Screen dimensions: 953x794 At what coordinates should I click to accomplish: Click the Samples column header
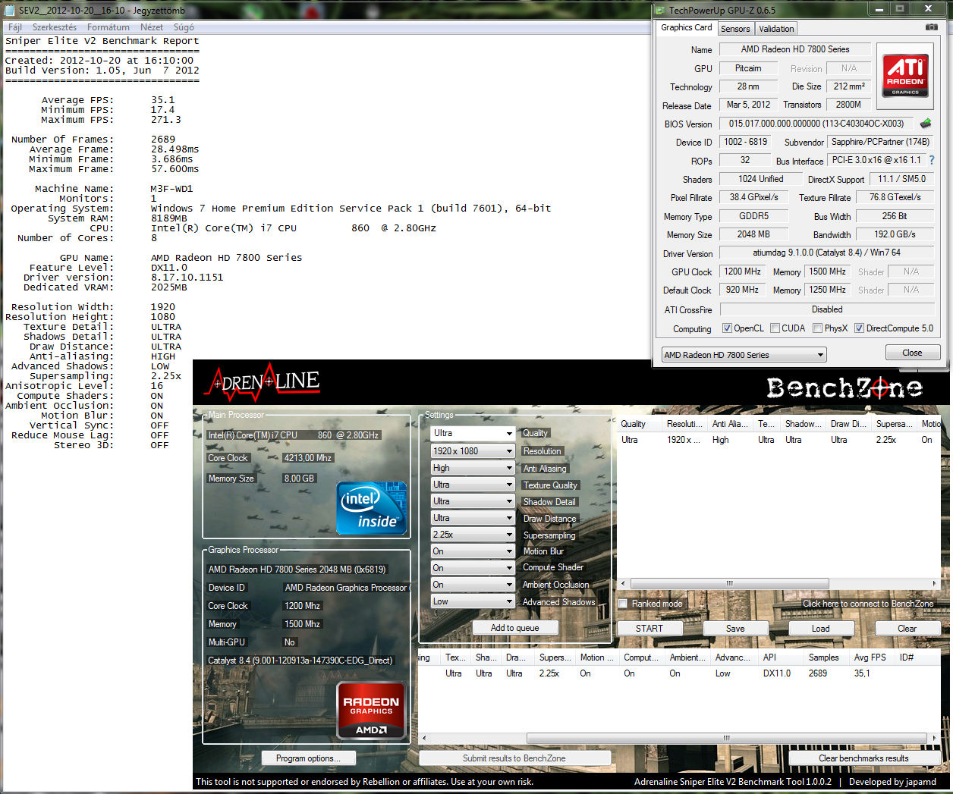click(x=824, y=657)
